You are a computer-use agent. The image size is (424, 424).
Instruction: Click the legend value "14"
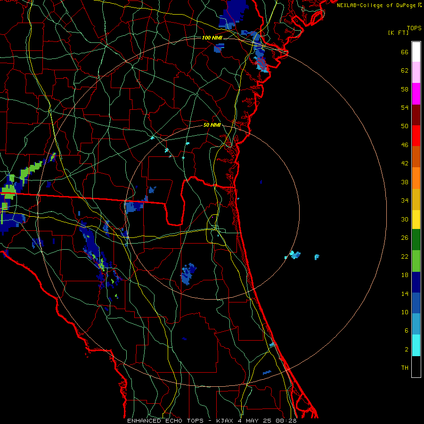click(x=405, y=294)
